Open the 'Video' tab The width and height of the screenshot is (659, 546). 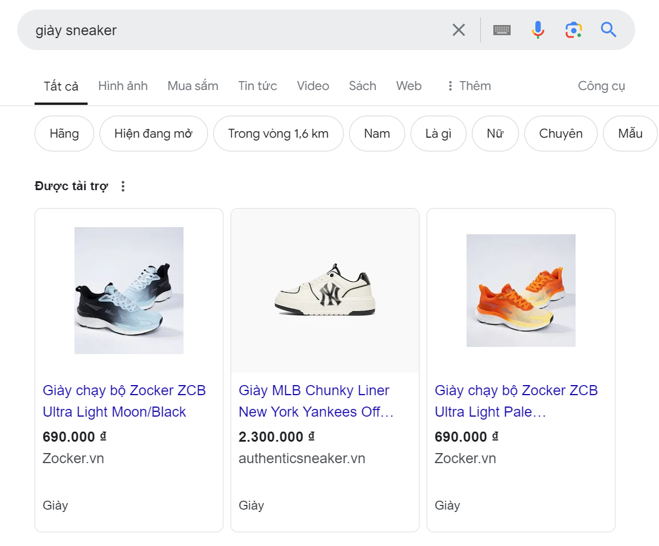point(313,86)
